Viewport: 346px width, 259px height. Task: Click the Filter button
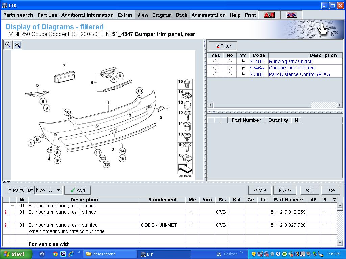point(223,46)
